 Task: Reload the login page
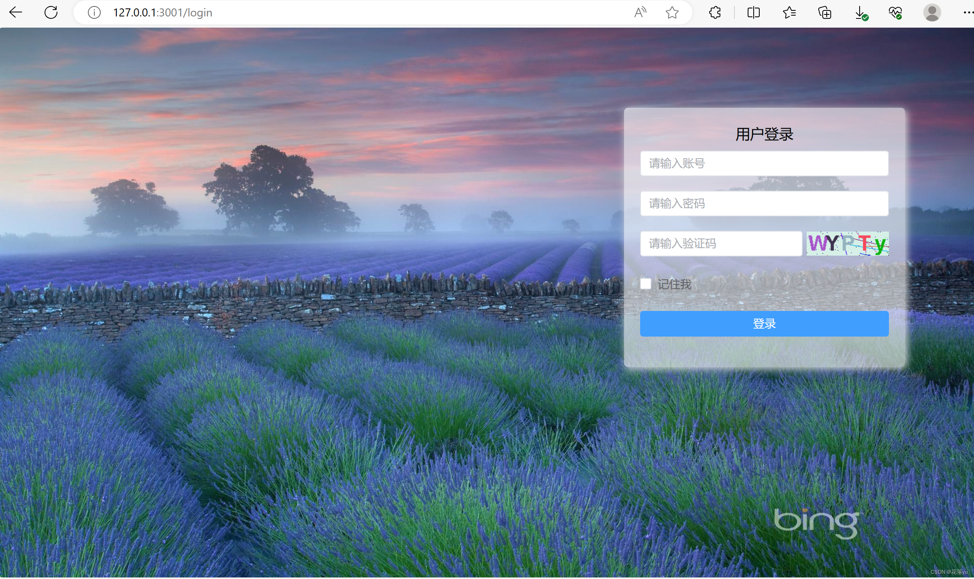point(51,12)
